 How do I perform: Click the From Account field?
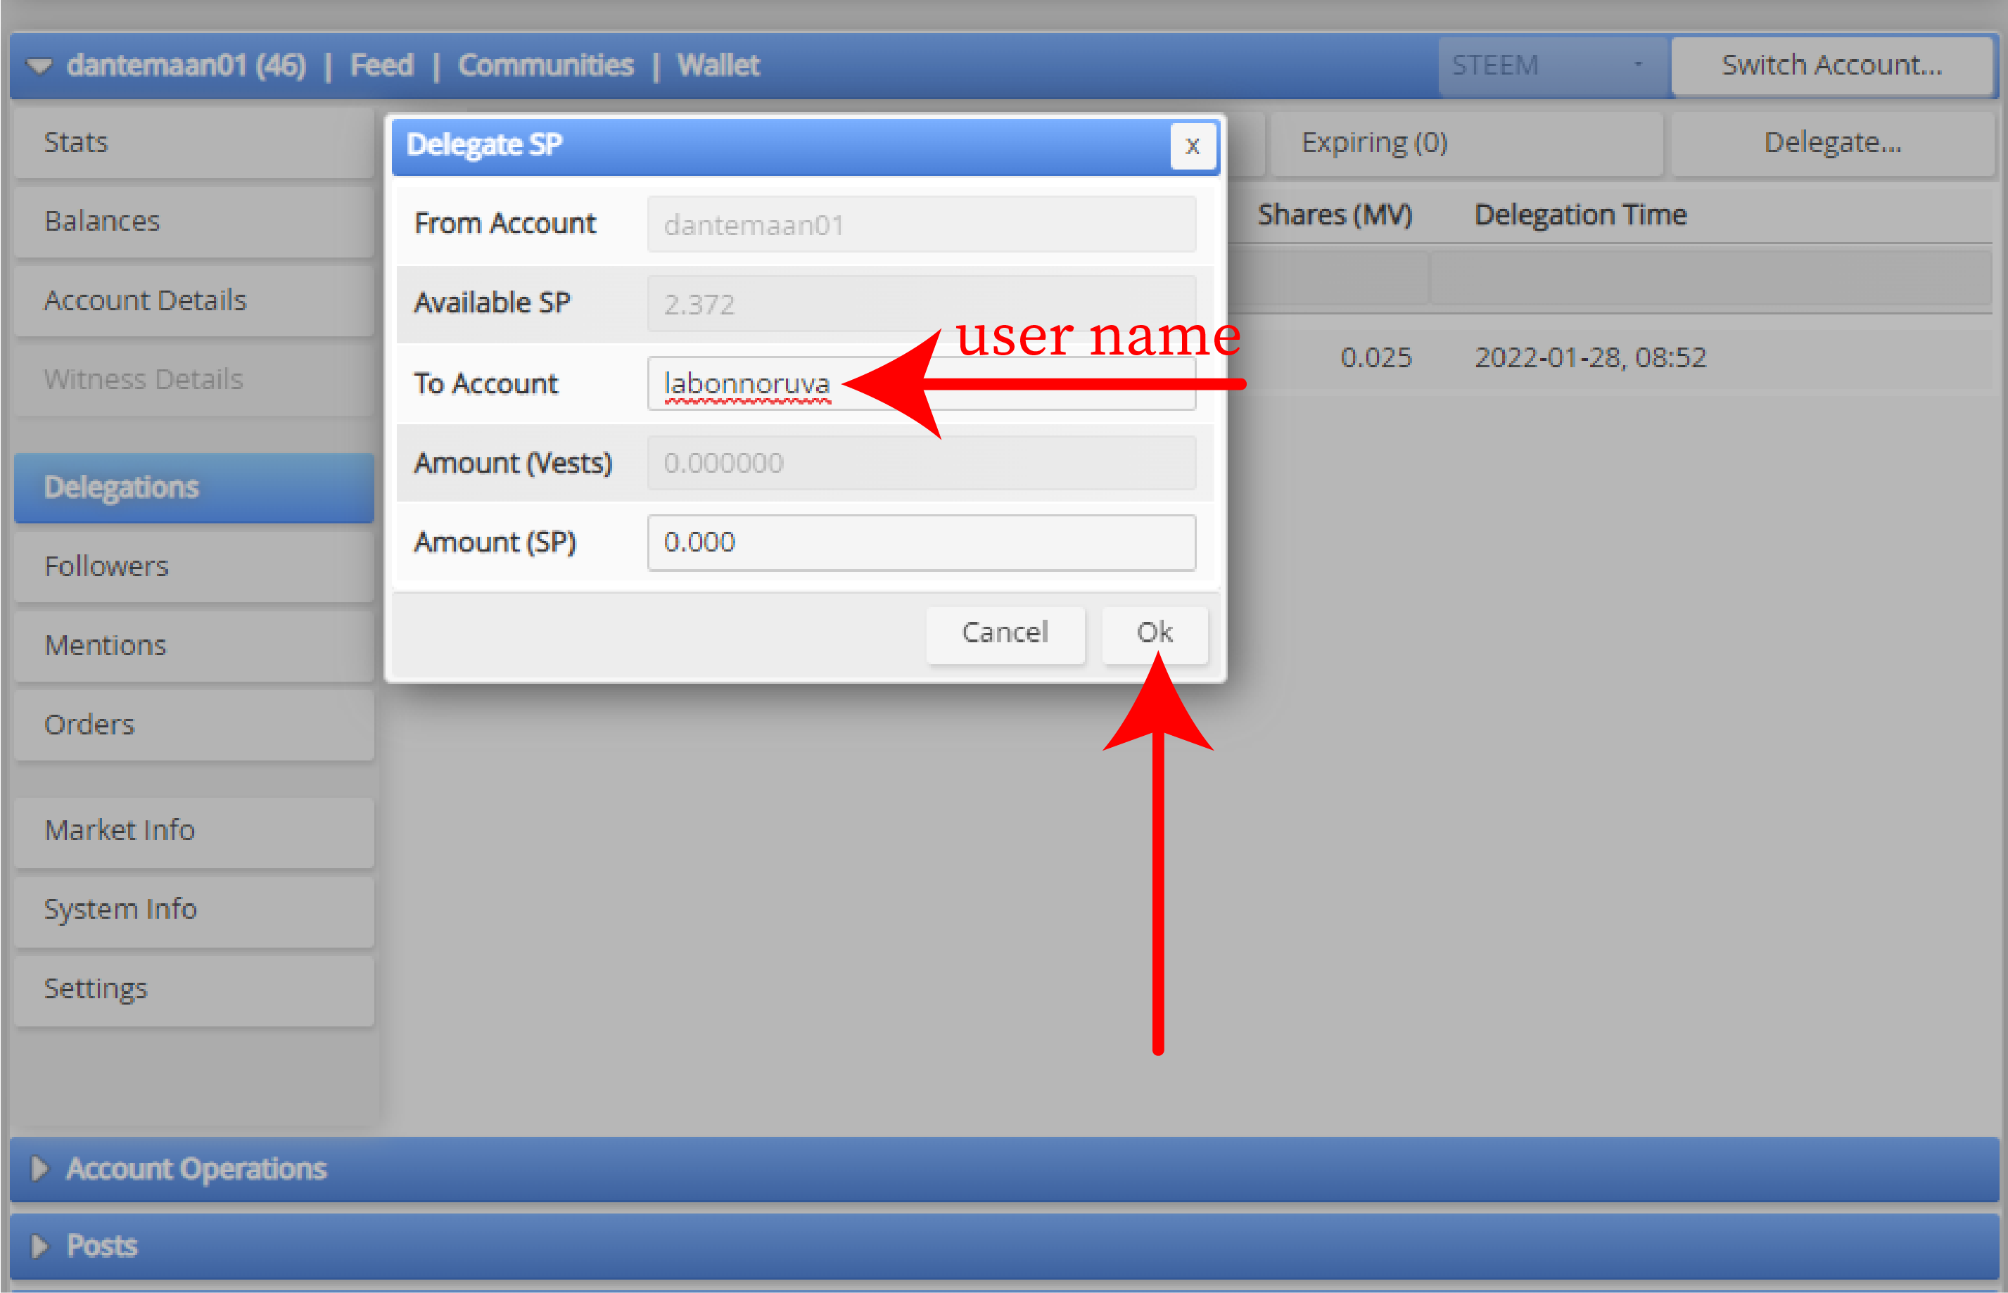point(921,225)
